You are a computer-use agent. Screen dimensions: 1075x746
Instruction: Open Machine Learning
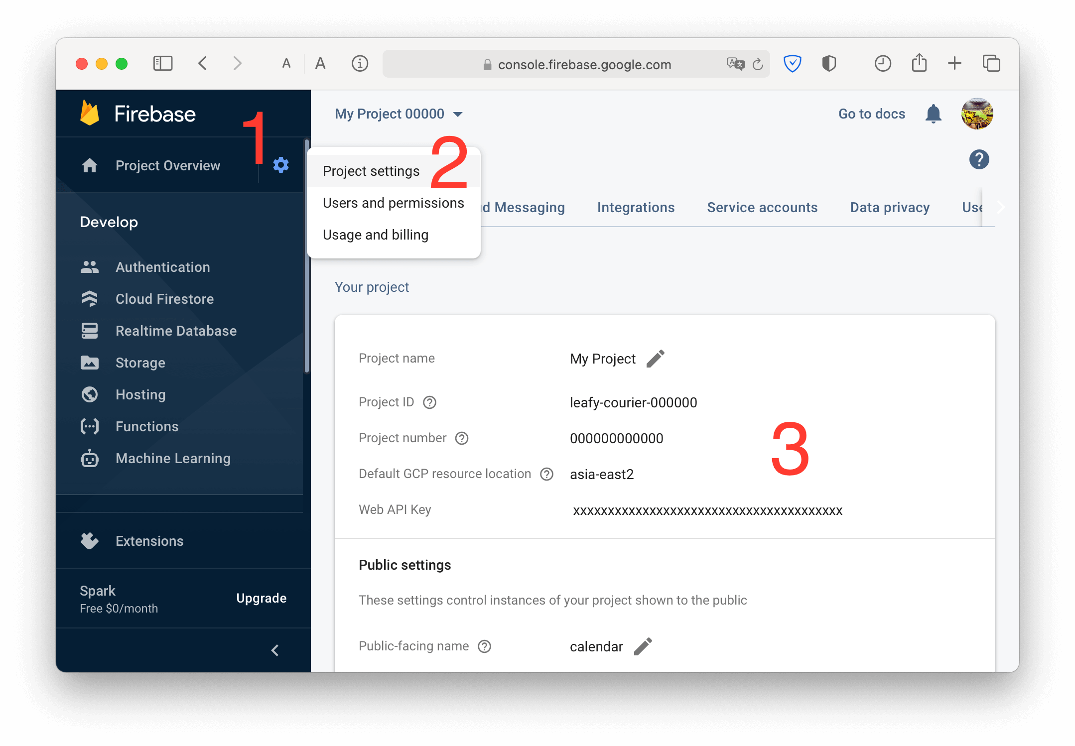[172, 458]
